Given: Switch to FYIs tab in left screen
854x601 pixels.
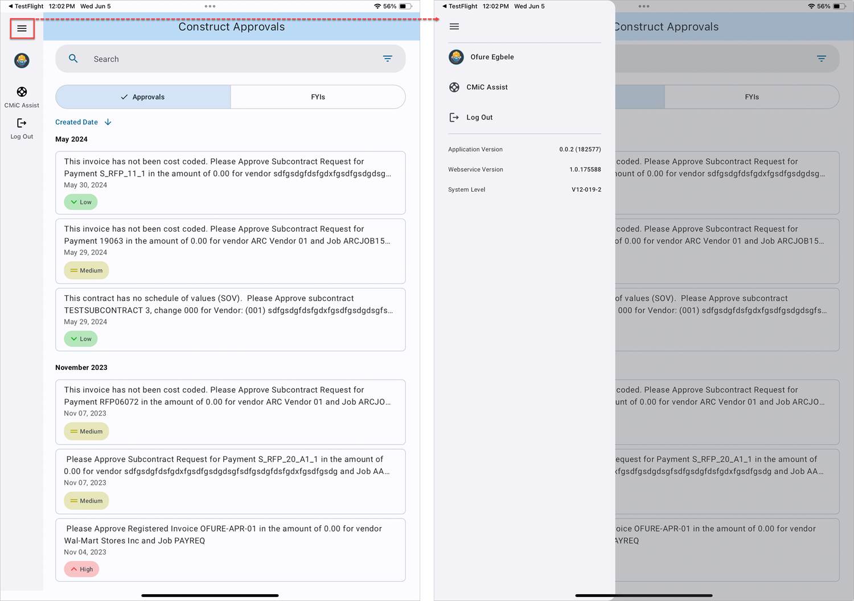Looking at the screenshot, I should point(318,97).
